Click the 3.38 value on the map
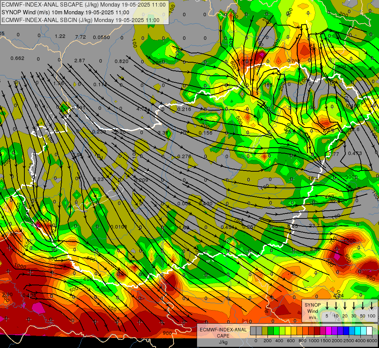Viewport: 379px width, 348px height. [x=163, y=133]
